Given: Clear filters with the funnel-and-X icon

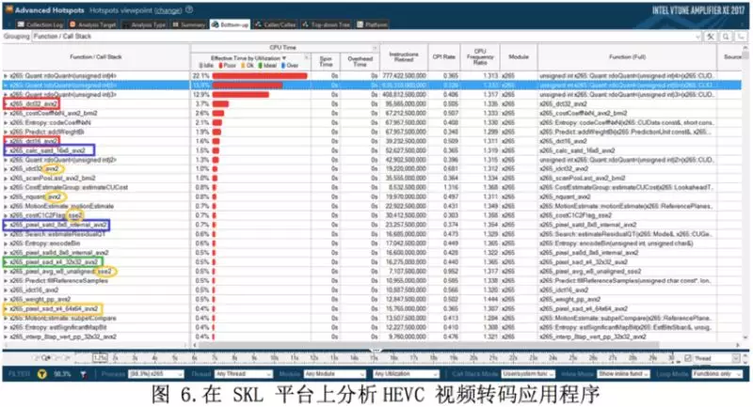Looking at the screenshot, I should (x=84, y=374).
